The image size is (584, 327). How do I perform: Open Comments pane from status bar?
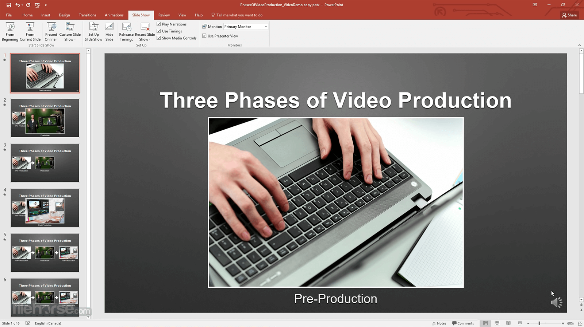463,323
